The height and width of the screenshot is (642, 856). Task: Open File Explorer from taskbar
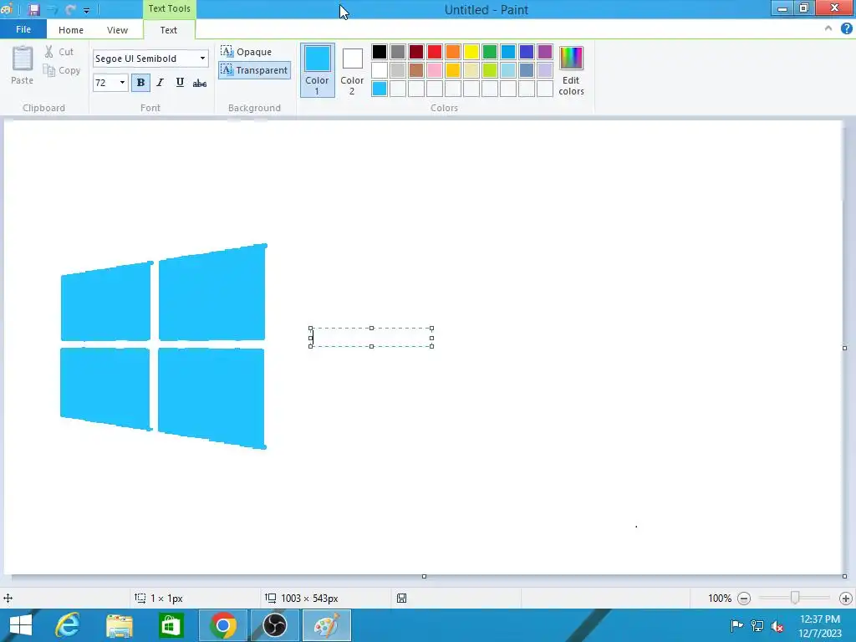(119, 625)
